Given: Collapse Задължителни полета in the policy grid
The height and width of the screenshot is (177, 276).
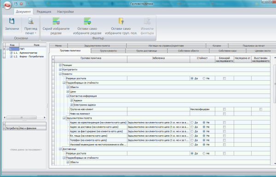Looking at the screenshot, I should point(64,118).
